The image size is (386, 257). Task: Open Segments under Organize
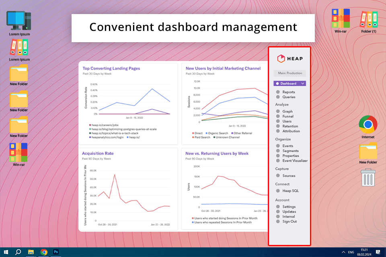(290, 151)
